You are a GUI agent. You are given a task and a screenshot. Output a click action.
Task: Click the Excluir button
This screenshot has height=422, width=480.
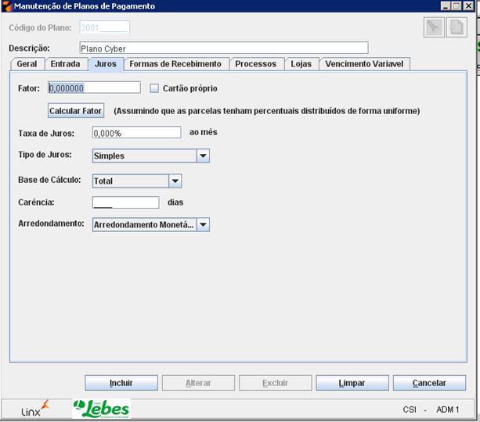(x=275, y=383)
